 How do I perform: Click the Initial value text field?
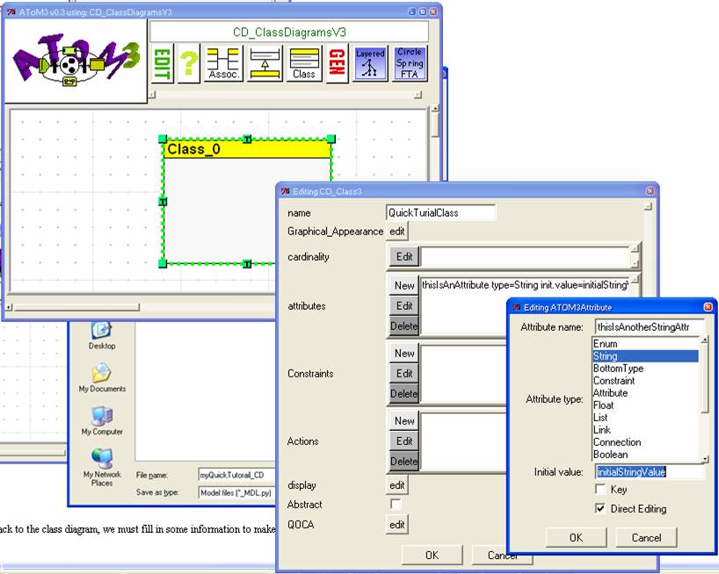(x=649, y=472)
